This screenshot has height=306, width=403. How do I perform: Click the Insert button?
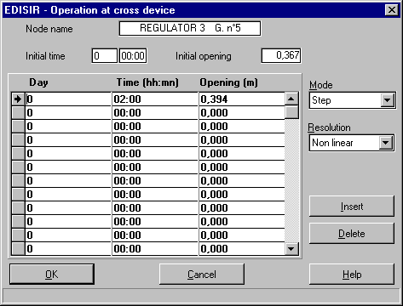pyautogui.click(x=352, y=207)
